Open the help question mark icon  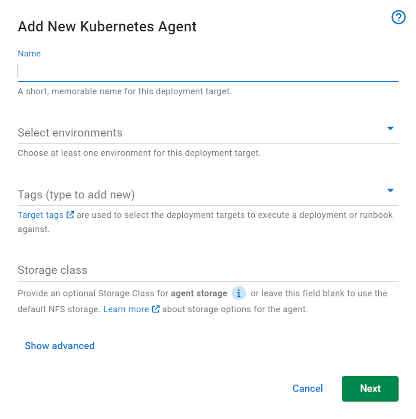[x=398, y=17]
